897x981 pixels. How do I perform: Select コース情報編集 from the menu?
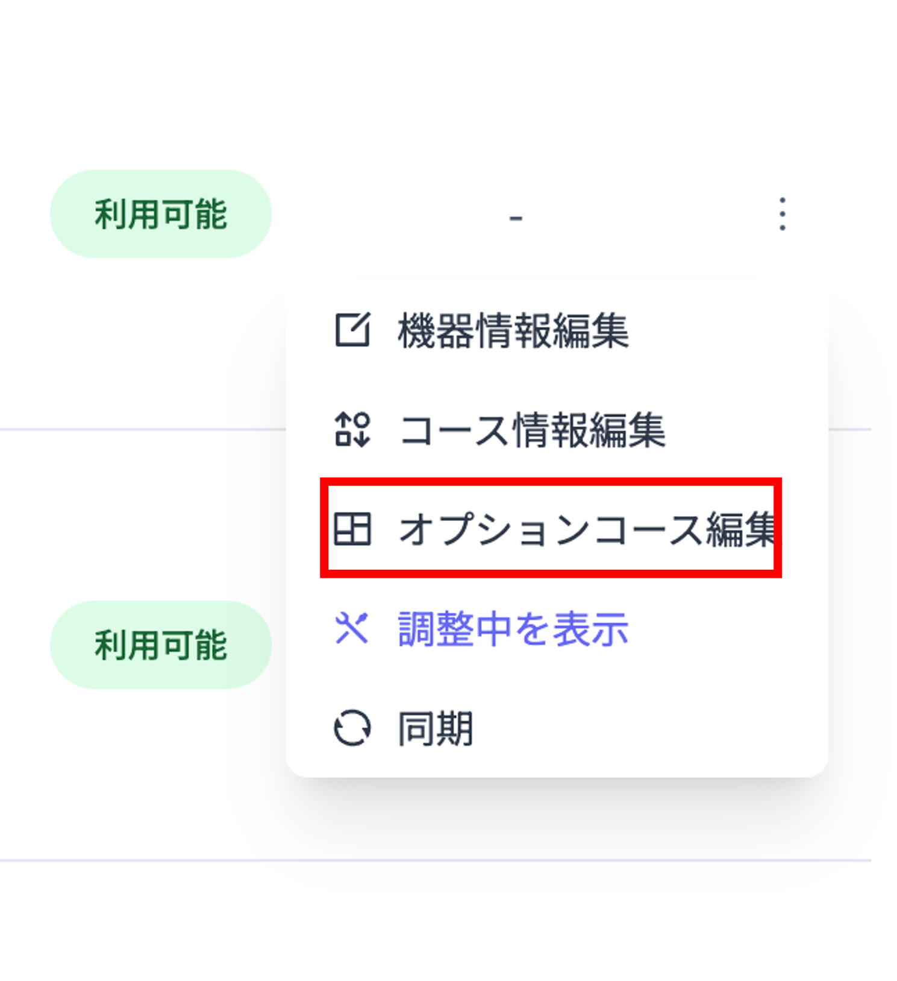click(x=534, y=431)
